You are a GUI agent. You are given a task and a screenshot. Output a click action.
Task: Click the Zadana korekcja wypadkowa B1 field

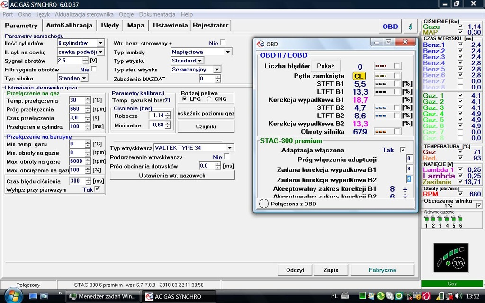click(409, 169)
